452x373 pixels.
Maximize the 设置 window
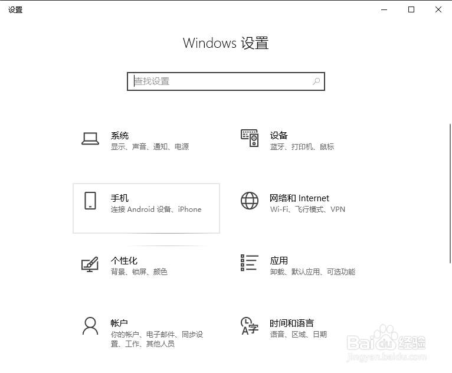click(411, 9)
